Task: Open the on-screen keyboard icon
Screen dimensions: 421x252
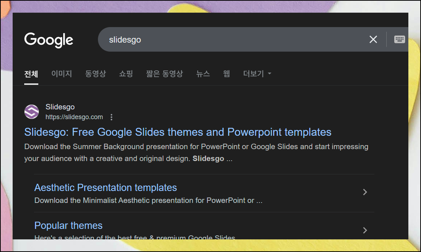Action: tap(400, 39)
